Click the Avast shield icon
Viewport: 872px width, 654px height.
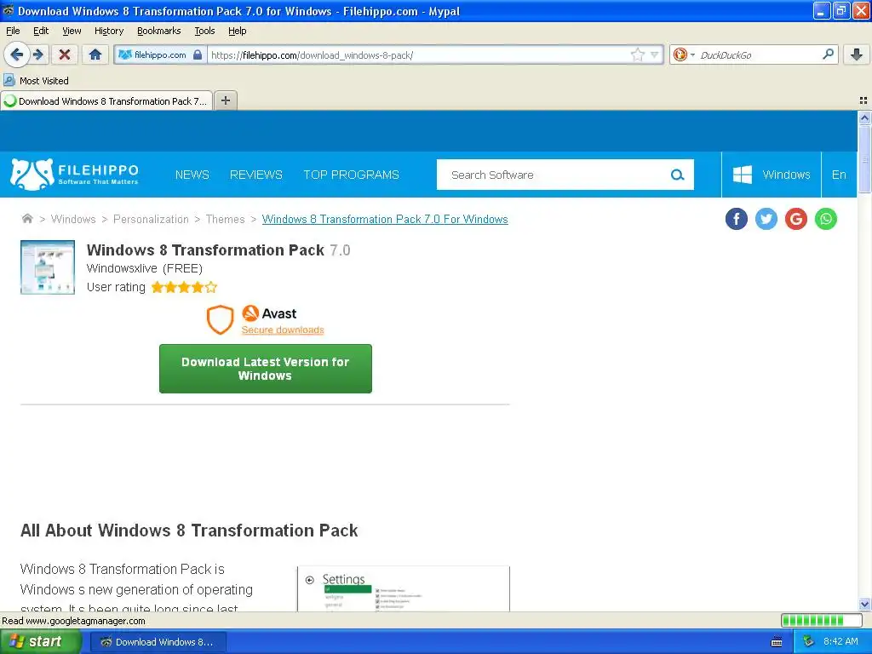click(x=221, y=320)
